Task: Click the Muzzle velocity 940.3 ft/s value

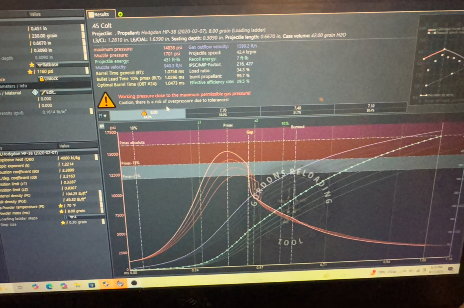Action: click(x=173, y=66)
